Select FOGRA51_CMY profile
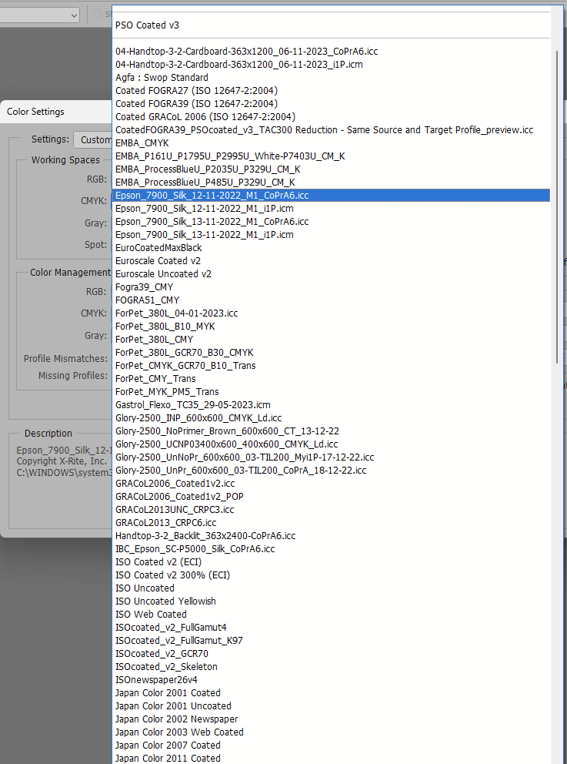567x764 pixels. point(331,300)
